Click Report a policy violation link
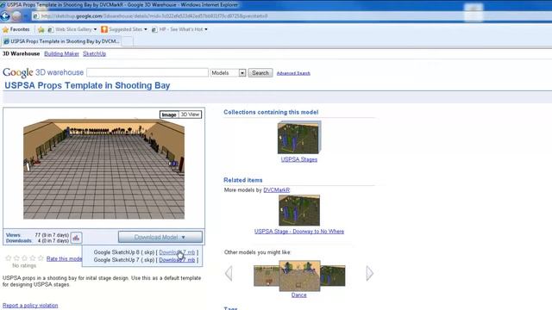 point(30,306)
